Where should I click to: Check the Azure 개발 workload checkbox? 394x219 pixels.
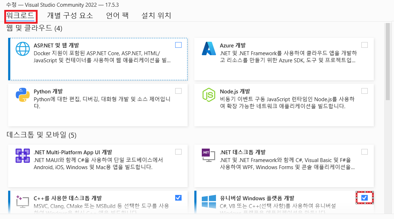point(365,45)
